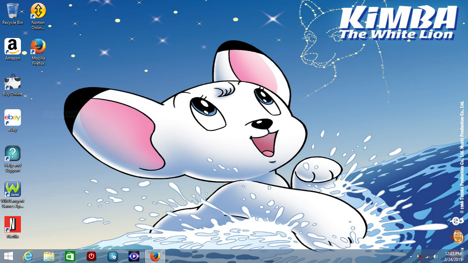Viewport: 468px width, 263px height.
Task: Click the red power button taskbar icon
Action: pos(91,256)
